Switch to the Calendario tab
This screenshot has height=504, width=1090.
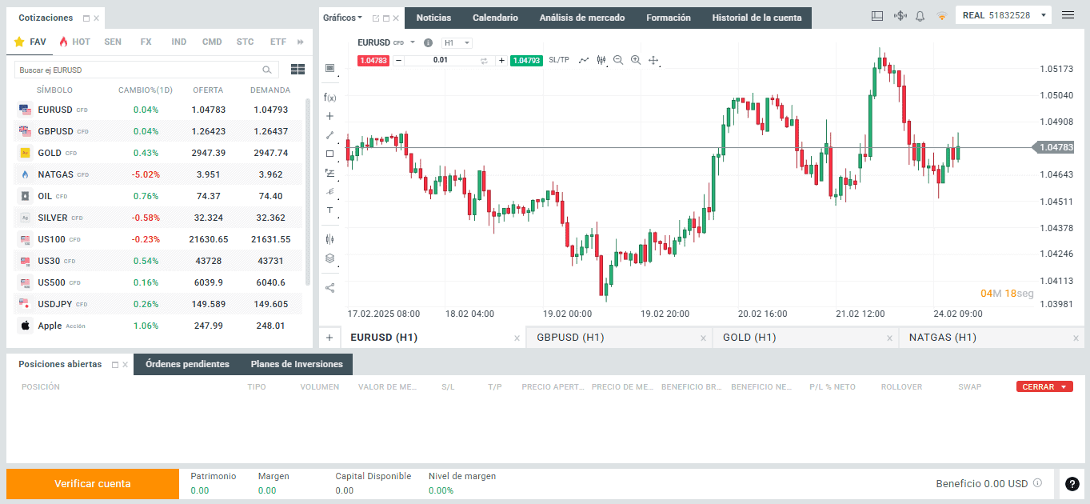[495, 18]
